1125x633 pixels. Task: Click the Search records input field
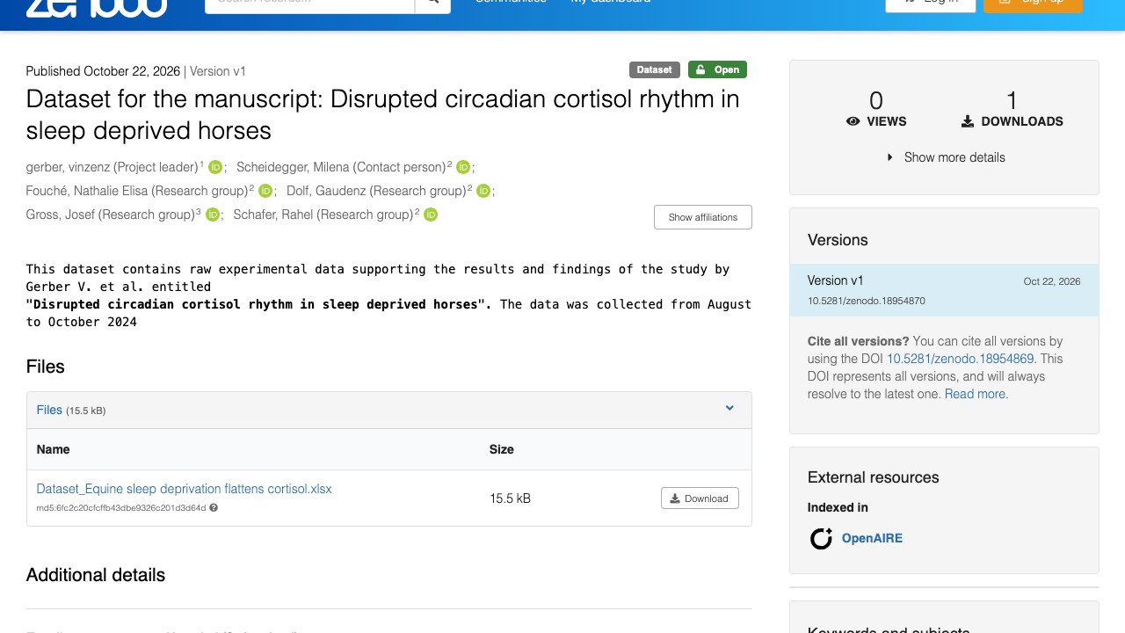tap(310, 3)
